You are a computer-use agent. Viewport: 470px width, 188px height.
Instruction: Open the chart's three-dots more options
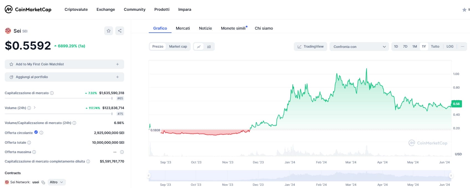(x=462, y=47)
